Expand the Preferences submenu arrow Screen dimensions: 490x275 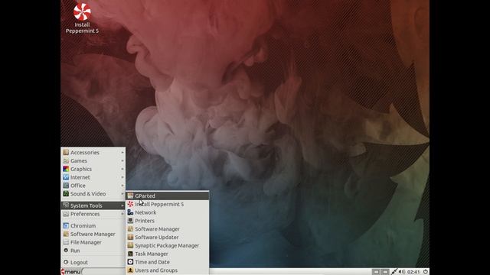click(122, 214)
